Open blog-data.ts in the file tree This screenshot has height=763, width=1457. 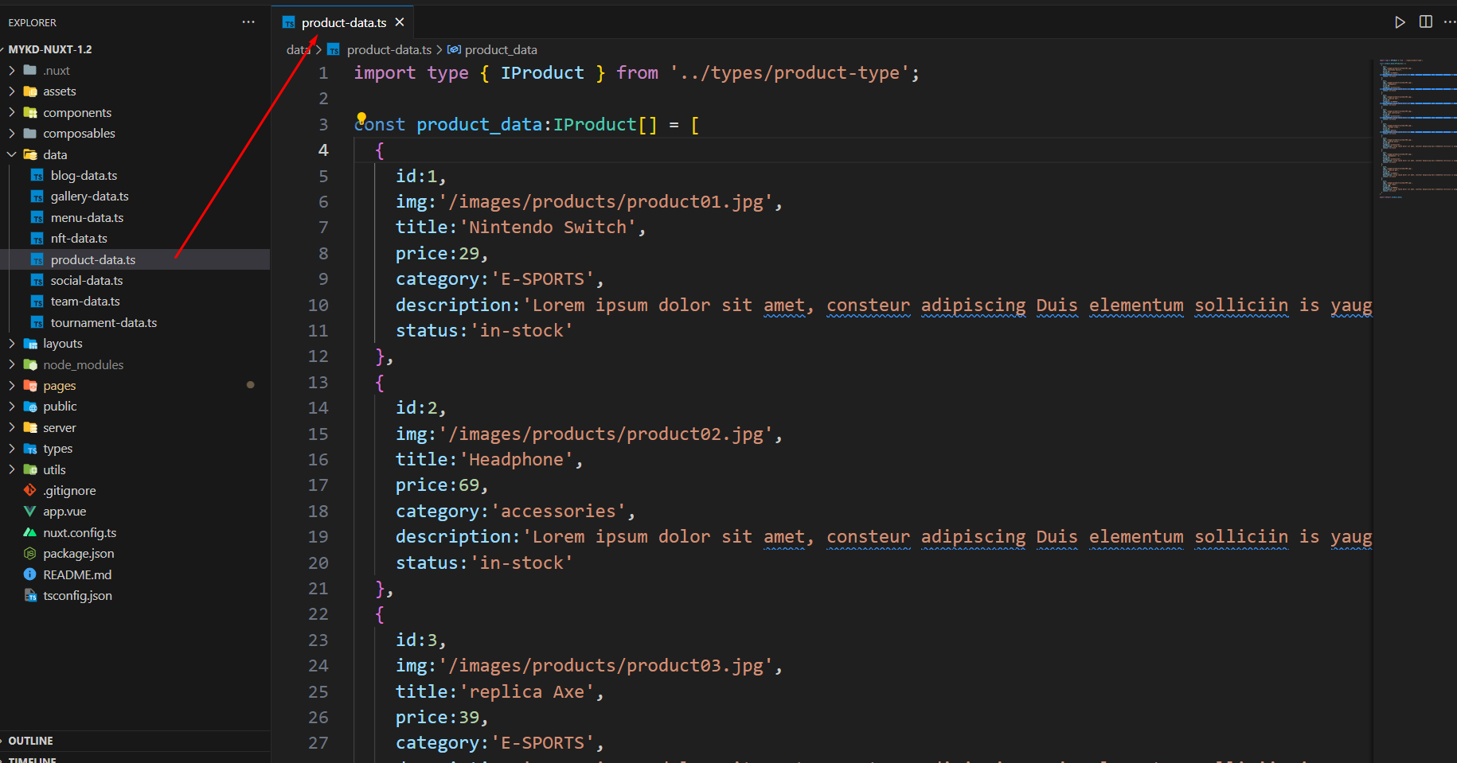point(84,176)
